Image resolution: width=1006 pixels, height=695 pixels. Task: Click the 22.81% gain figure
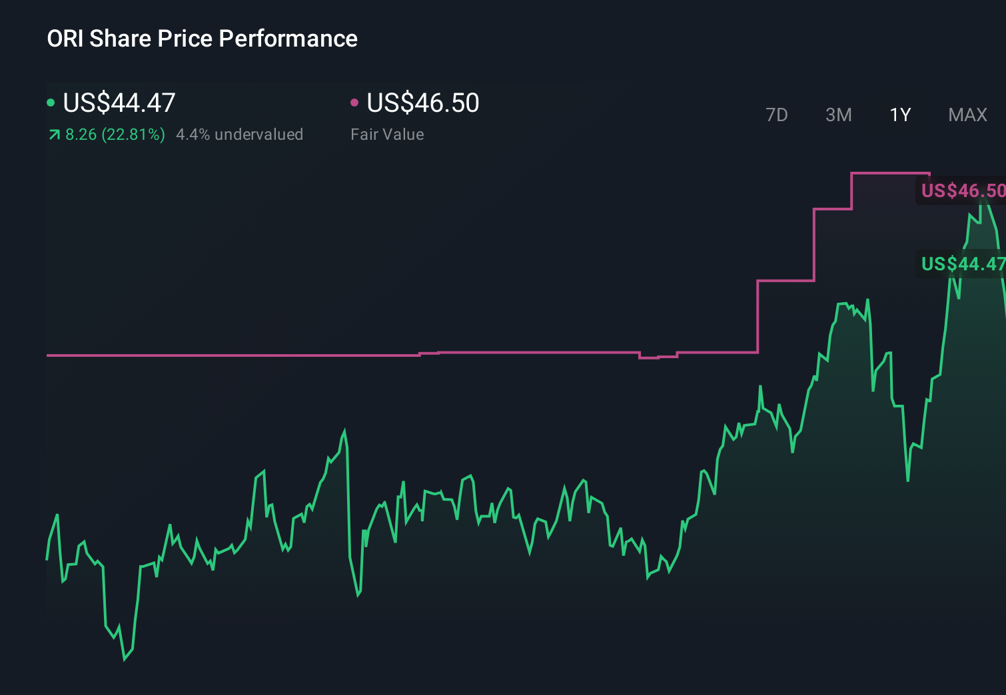point(133,134)
